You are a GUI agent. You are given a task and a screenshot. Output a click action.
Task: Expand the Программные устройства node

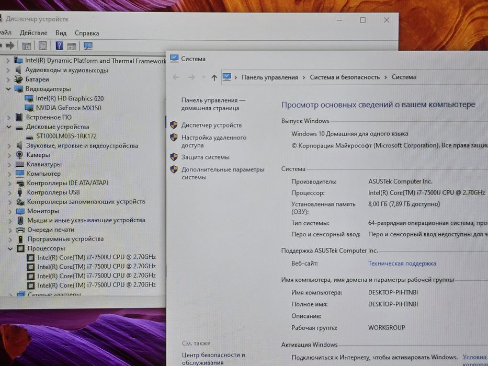tap(10, 239)
